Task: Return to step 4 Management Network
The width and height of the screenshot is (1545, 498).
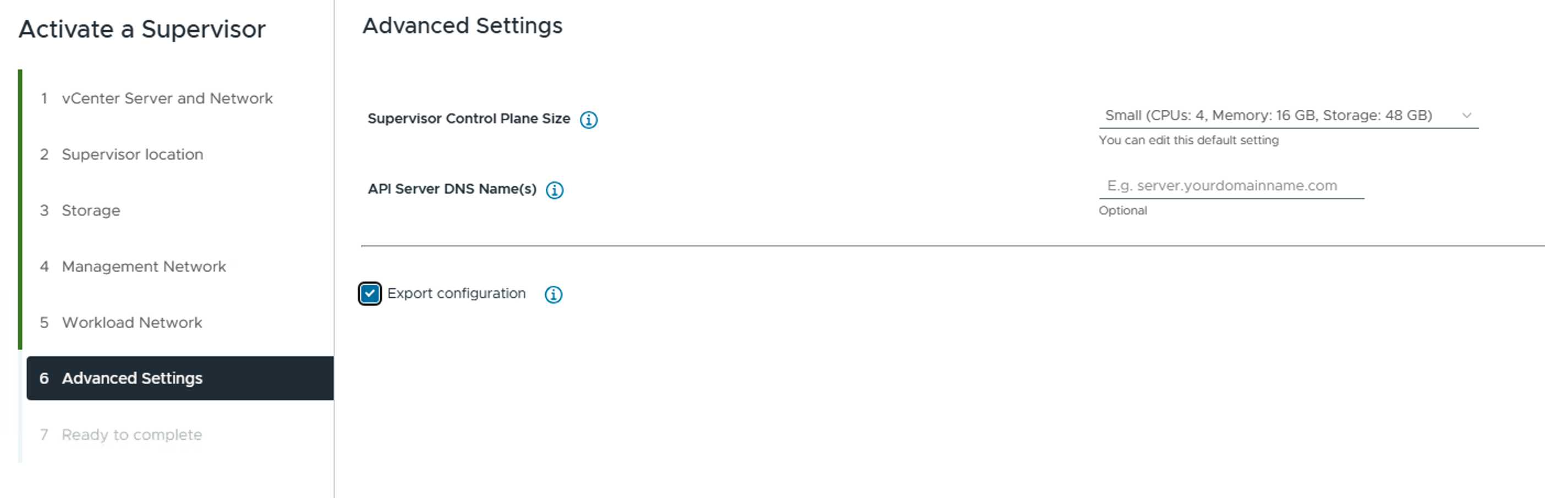Action: pyautogui.click(x=133, y=267)
